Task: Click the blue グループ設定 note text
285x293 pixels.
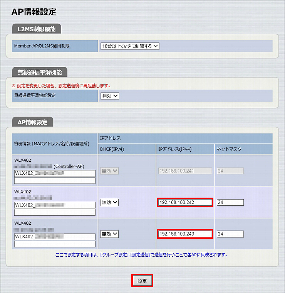Action: point(141,255)
